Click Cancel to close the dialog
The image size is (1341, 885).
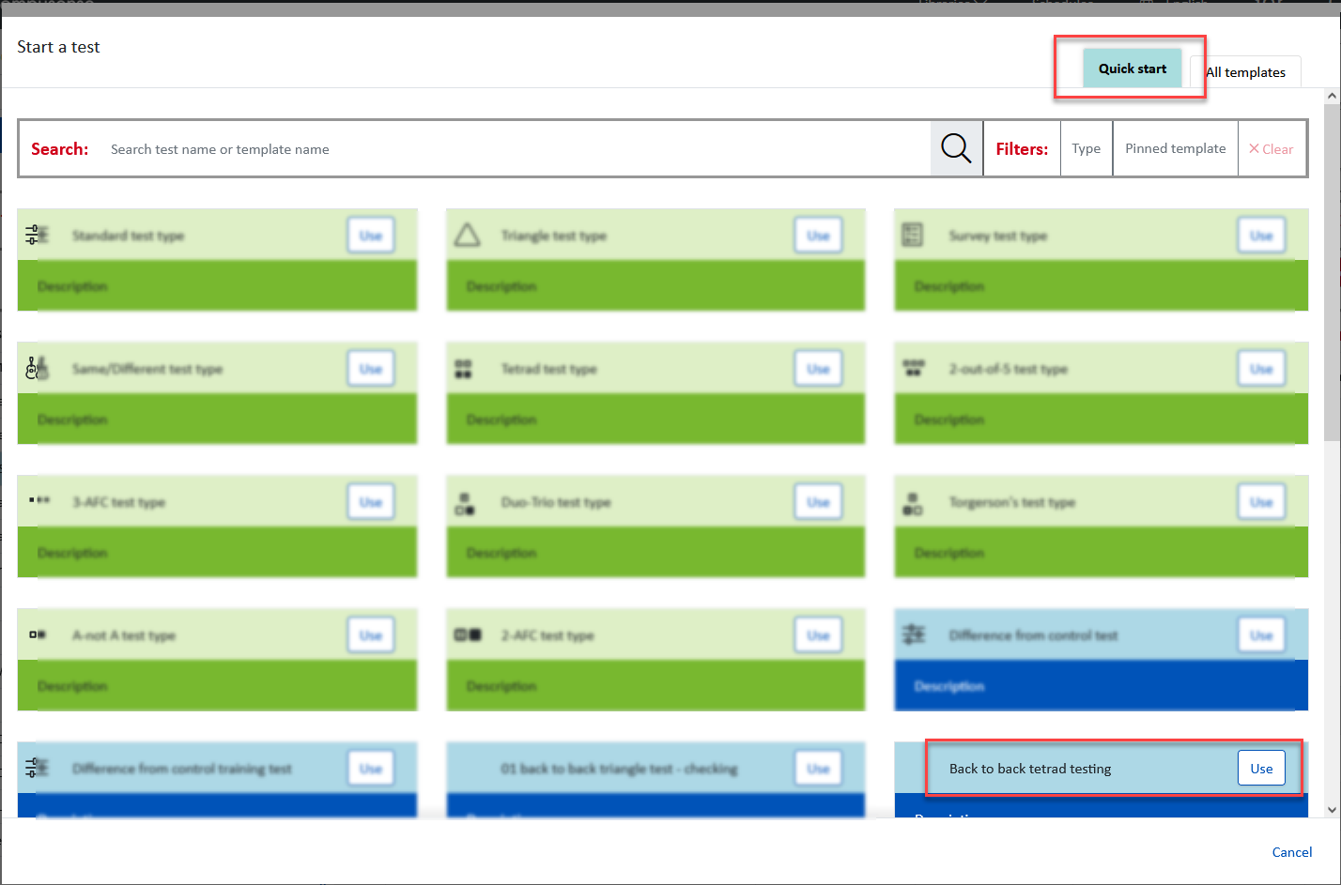point(1291,852)
